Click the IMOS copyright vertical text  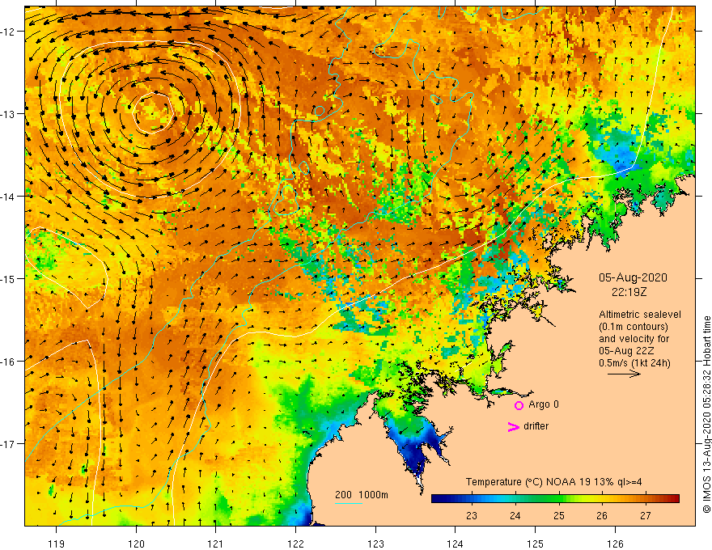706,414
